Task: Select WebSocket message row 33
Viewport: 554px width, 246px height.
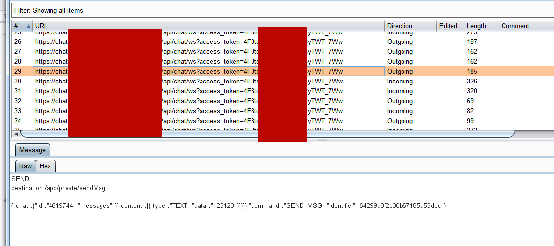Action: (283, 111)
